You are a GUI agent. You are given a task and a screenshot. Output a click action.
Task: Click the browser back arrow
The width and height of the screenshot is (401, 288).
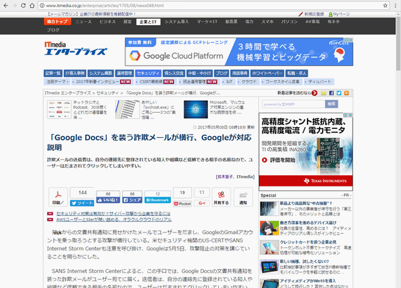coord(7,5)
